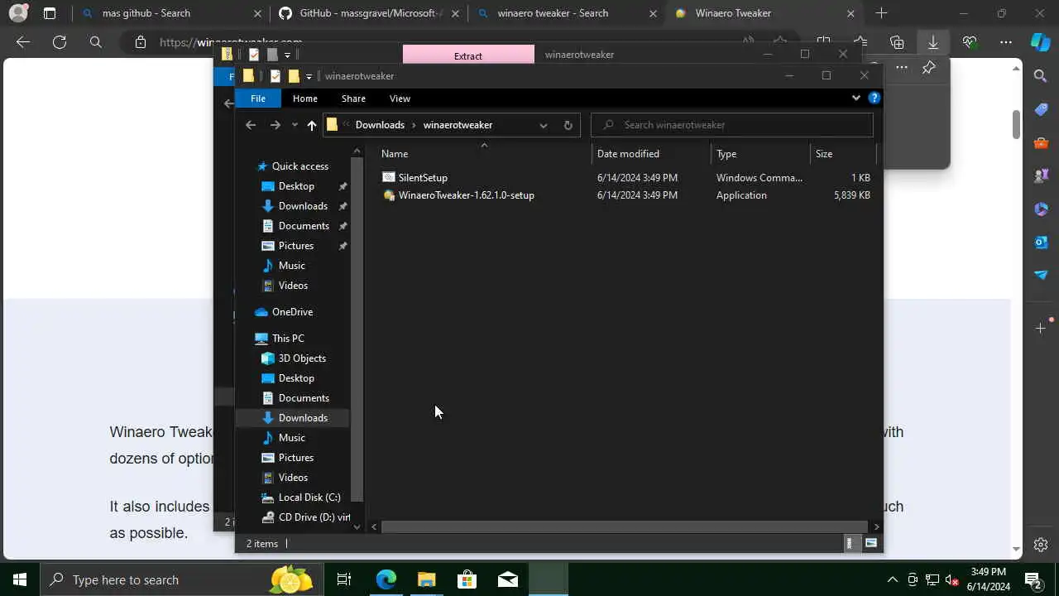The image size is (1059, 596).
Task: Click Search winaerotweaker field
Action: pyautogui.click(x=732, y=125)
